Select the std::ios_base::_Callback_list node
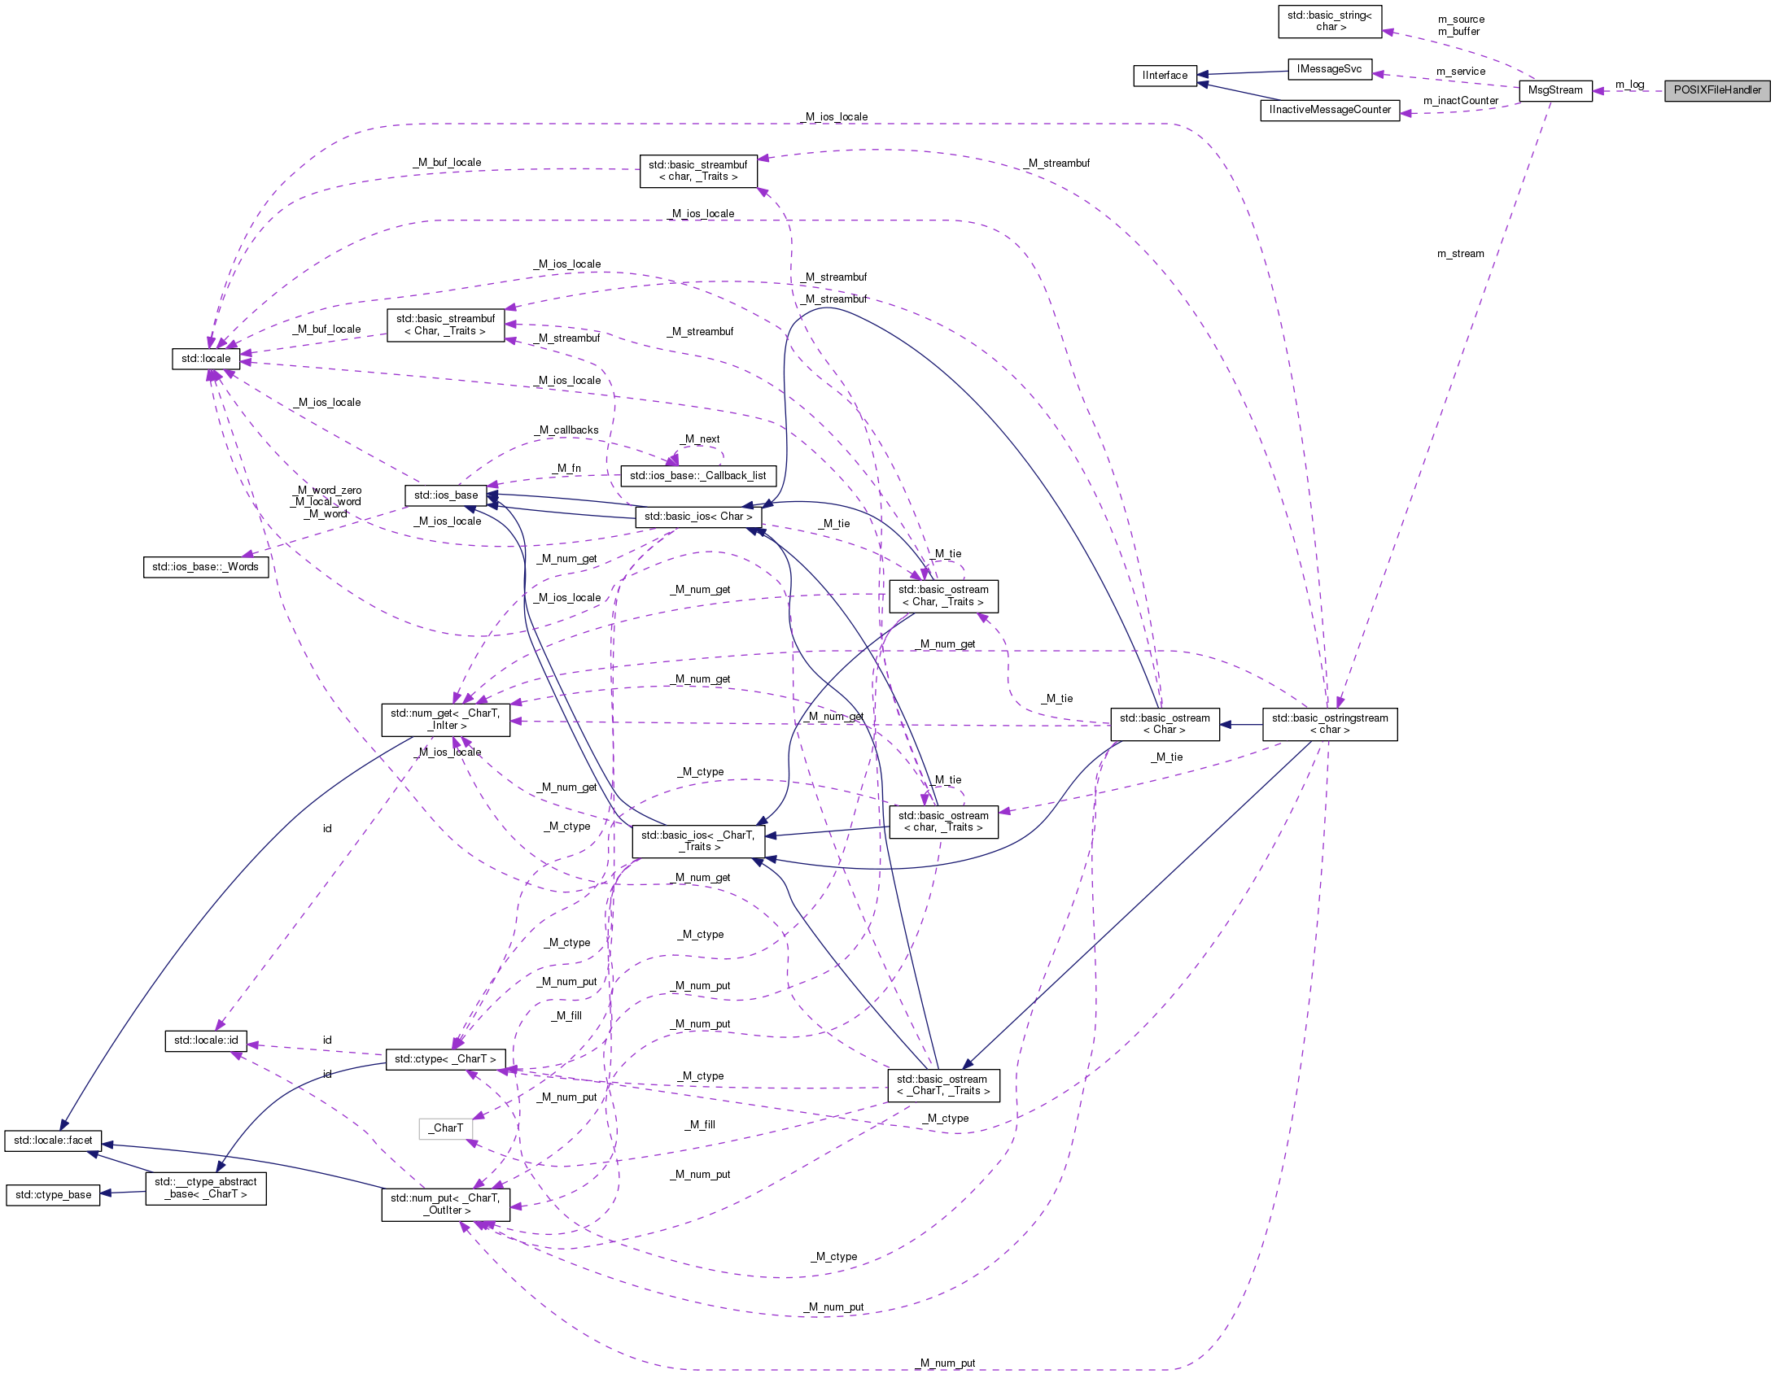The image size is (1775, 1374). pos(698,475)
